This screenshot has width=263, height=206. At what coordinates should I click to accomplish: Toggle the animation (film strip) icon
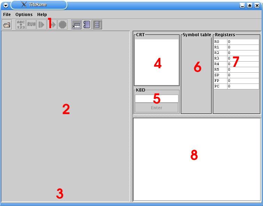coord(97,25)
